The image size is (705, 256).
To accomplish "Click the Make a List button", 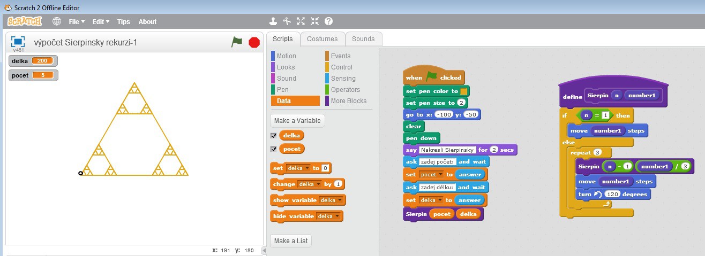I will (290, 241).
